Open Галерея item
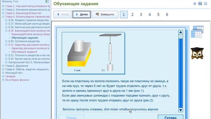This screenshot has width=211, height=119. coord(10,76)
